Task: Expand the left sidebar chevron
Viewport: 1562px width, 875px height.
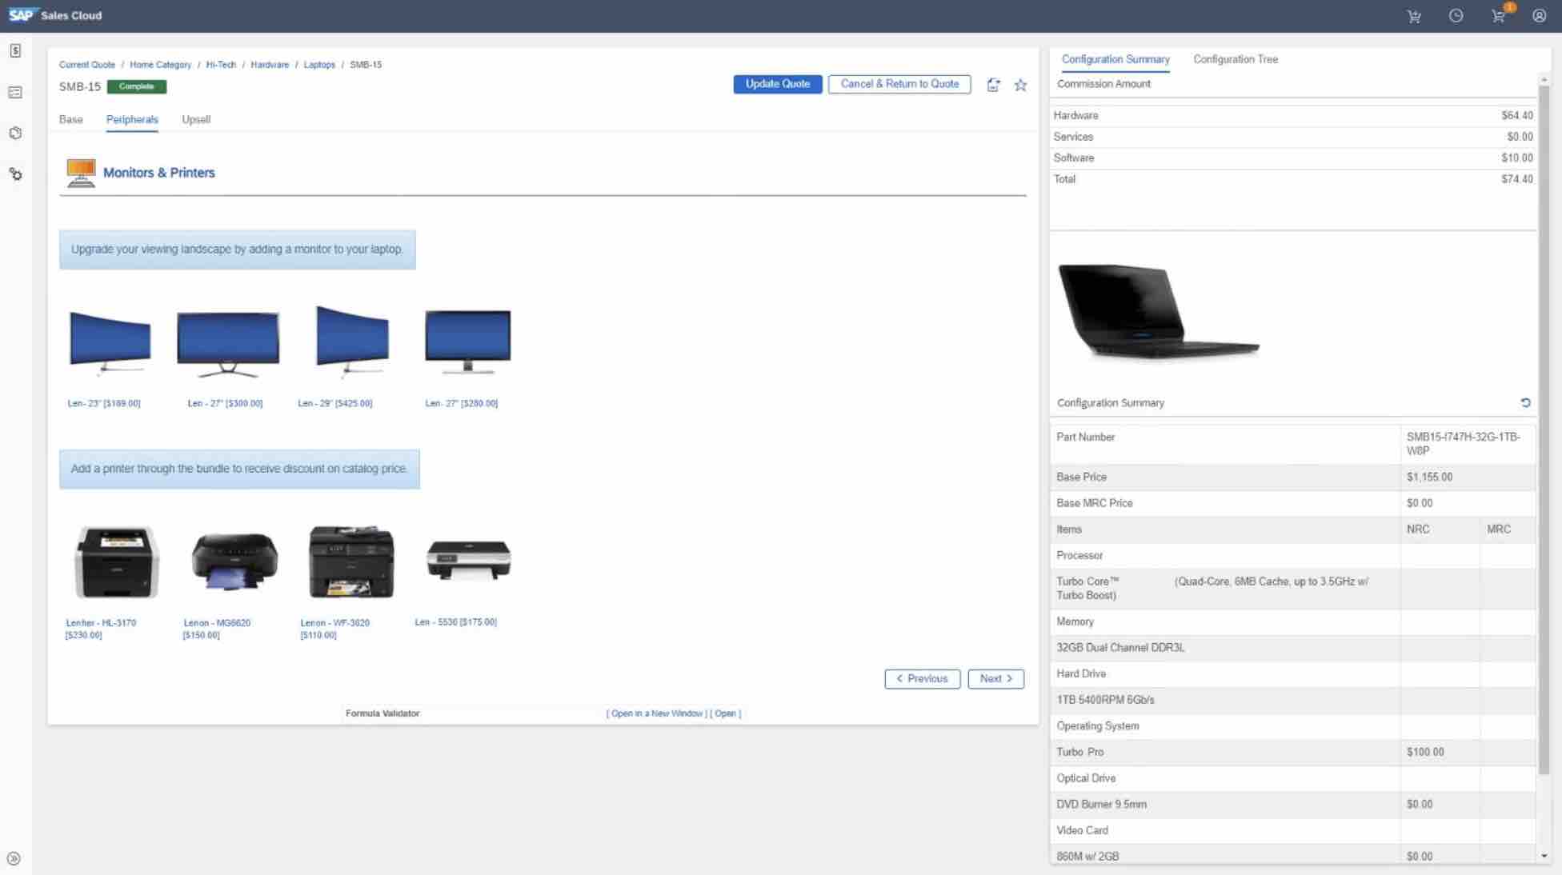Action: pyautogui.click(x=14, y=858)
